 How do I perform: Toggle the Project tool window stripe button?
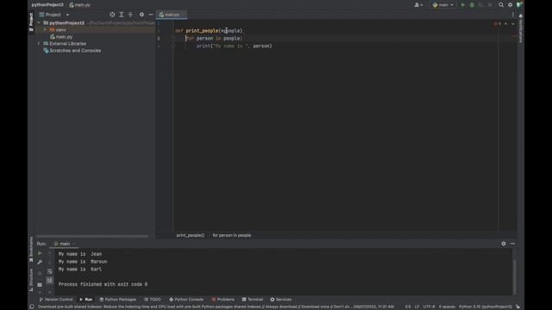(x=31, y=22)
